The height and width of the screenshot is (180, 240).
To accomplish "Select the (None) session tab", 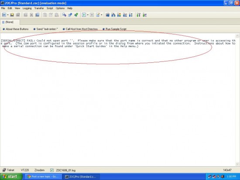I will (10, 22).
